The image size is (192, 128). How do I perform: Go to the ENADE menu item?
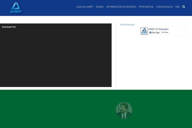click(x=100, y=7)
